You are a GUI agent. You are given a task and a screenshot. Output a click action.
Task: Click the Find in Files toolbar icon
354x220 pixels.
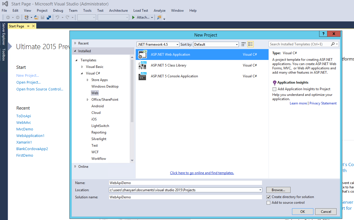[159, 17]
